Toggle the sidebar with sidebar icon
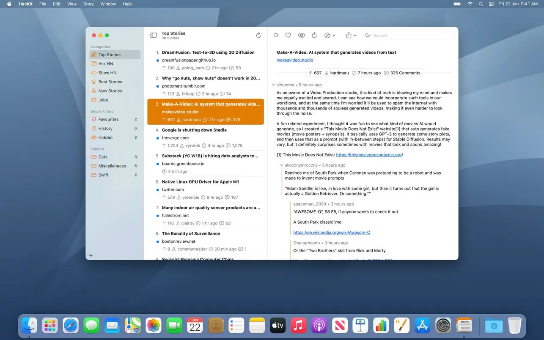 click(153, 35)
